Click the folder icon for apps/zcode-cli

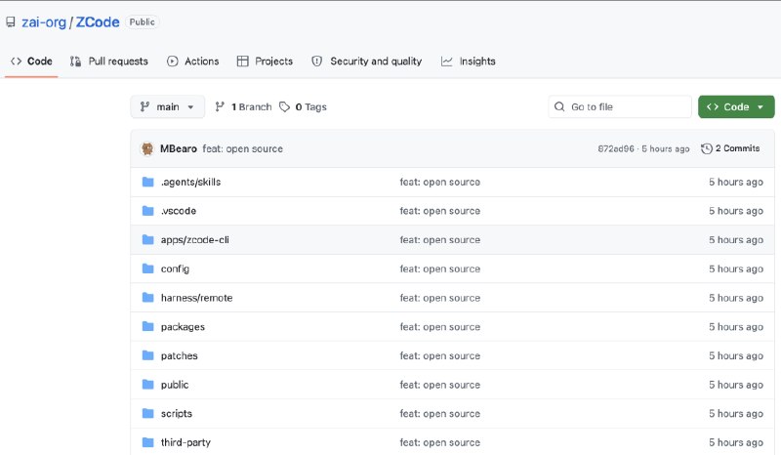(148, 240)
